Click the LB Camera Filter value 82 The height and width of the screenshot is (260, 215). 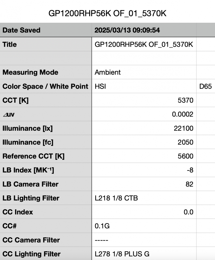tap(189, 184)
